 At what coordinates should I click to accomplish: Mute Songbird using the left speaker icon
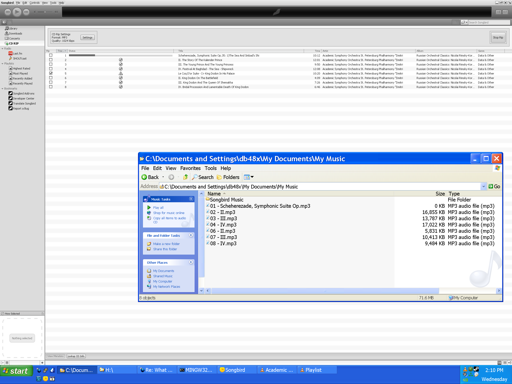pyautogui.click(x=35, y=12)
